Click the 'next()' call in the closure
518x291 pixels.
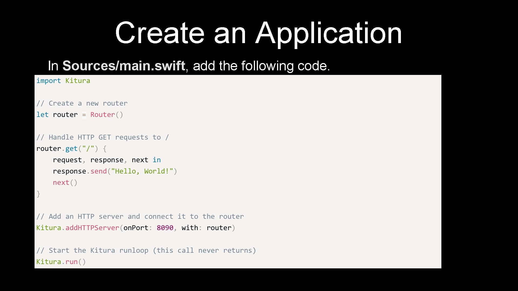click(x=65, y=182)
